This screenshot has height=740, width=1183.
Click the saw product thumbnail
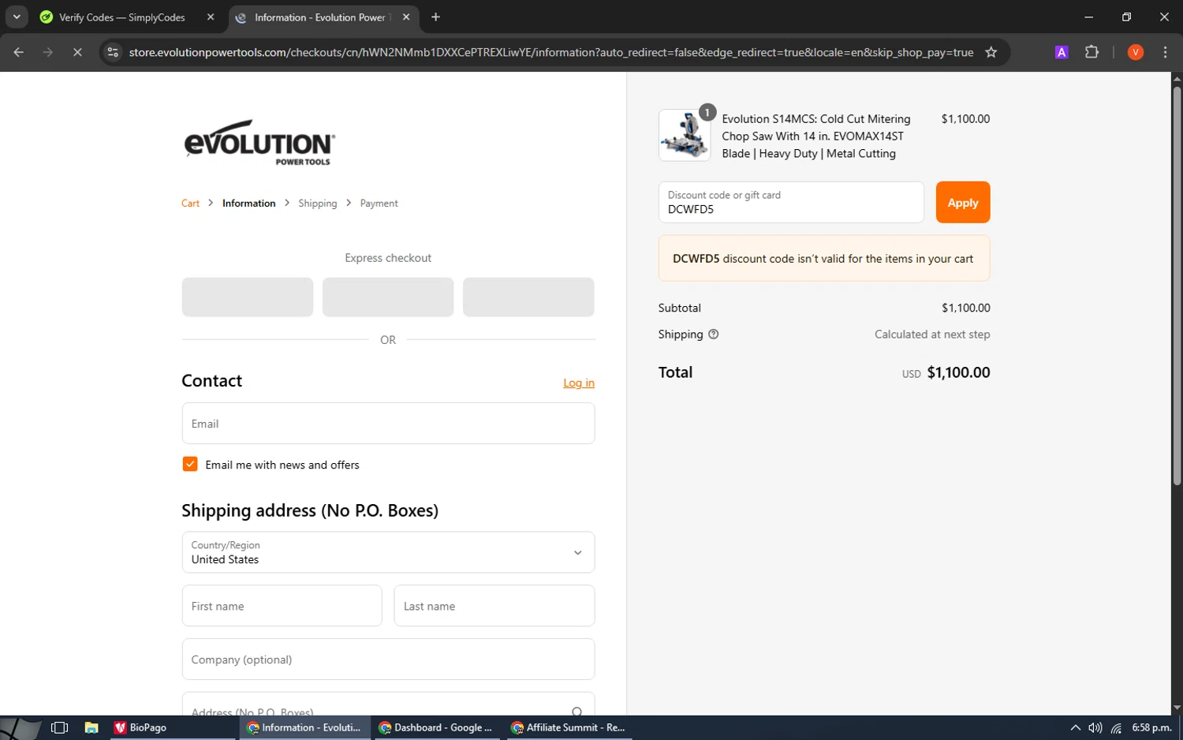pyautogui.click(x=685, y=135)
